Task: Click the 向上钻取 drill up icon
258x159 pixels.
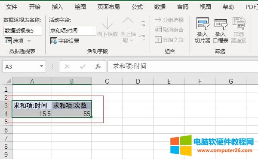Action: click(x=128, y=24)
